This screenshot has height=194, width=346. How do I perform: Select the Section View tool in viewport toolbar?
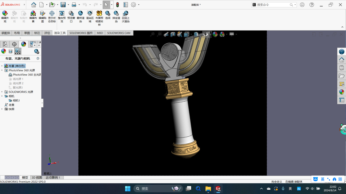173,34
